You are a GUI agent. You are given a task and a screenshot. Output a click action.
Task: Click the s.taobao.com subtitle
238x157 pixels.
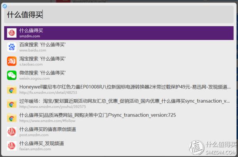click(x=31, y=64)
